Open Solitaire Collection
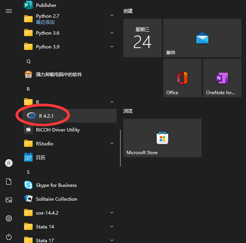The image size is (246, 243). pos(69,199)
